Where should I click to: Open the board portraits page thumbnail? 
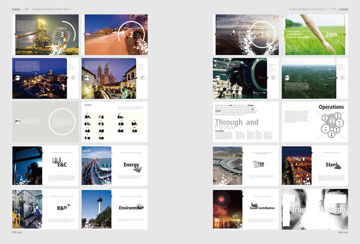[115, 122]
